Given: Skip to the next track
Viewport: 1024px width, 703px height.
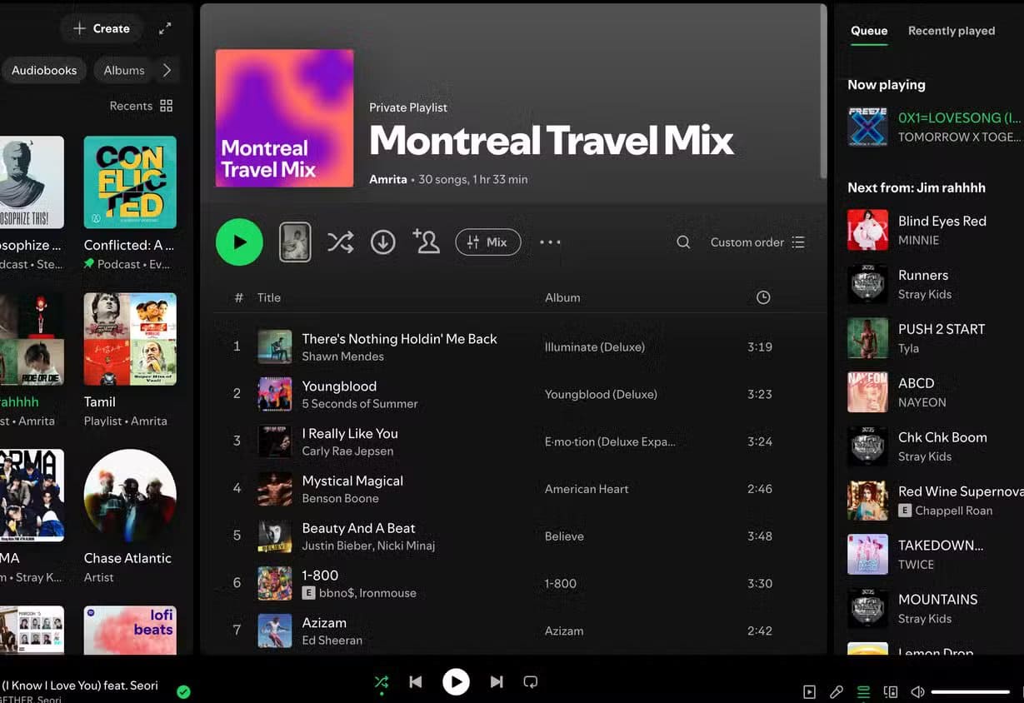Looking at the screenshot, I should tap(497, 682).
